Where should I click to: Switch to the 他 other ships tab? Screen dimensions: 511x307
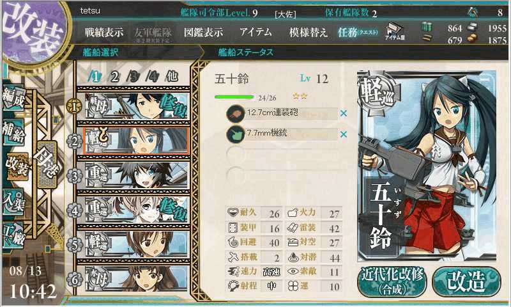click(172, 76)
